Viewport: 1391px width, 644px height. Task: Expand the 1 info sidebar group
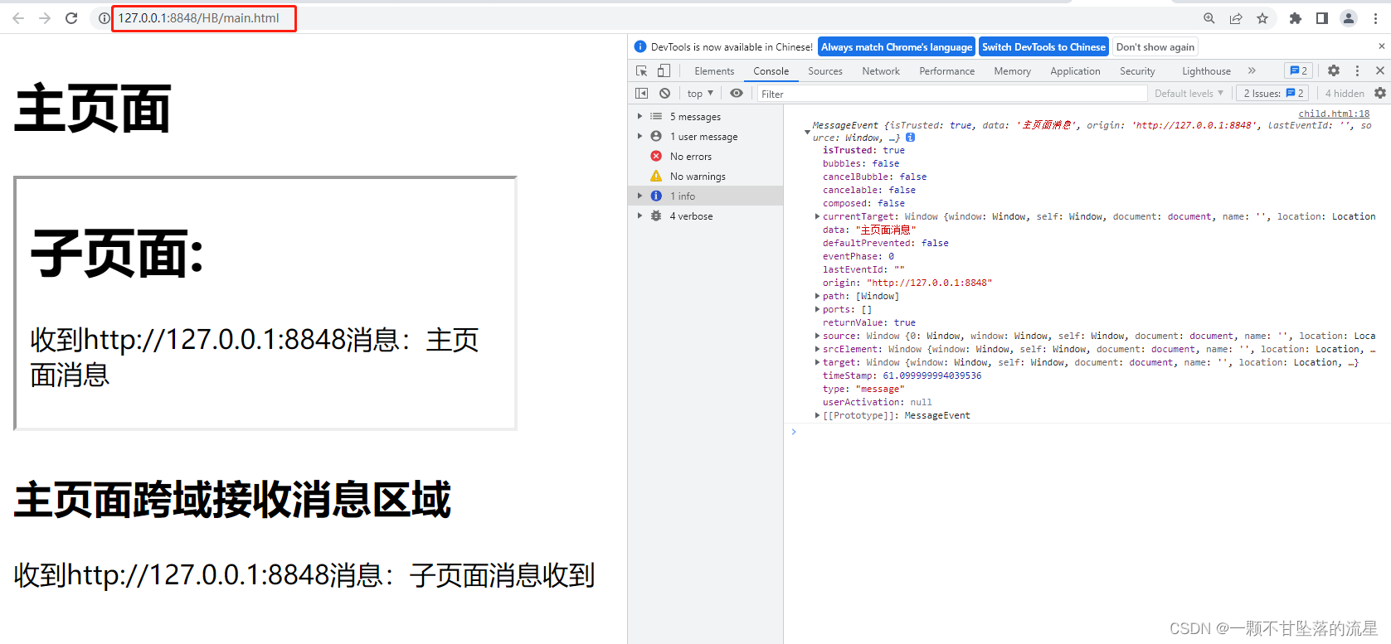[x=640, y=196]
